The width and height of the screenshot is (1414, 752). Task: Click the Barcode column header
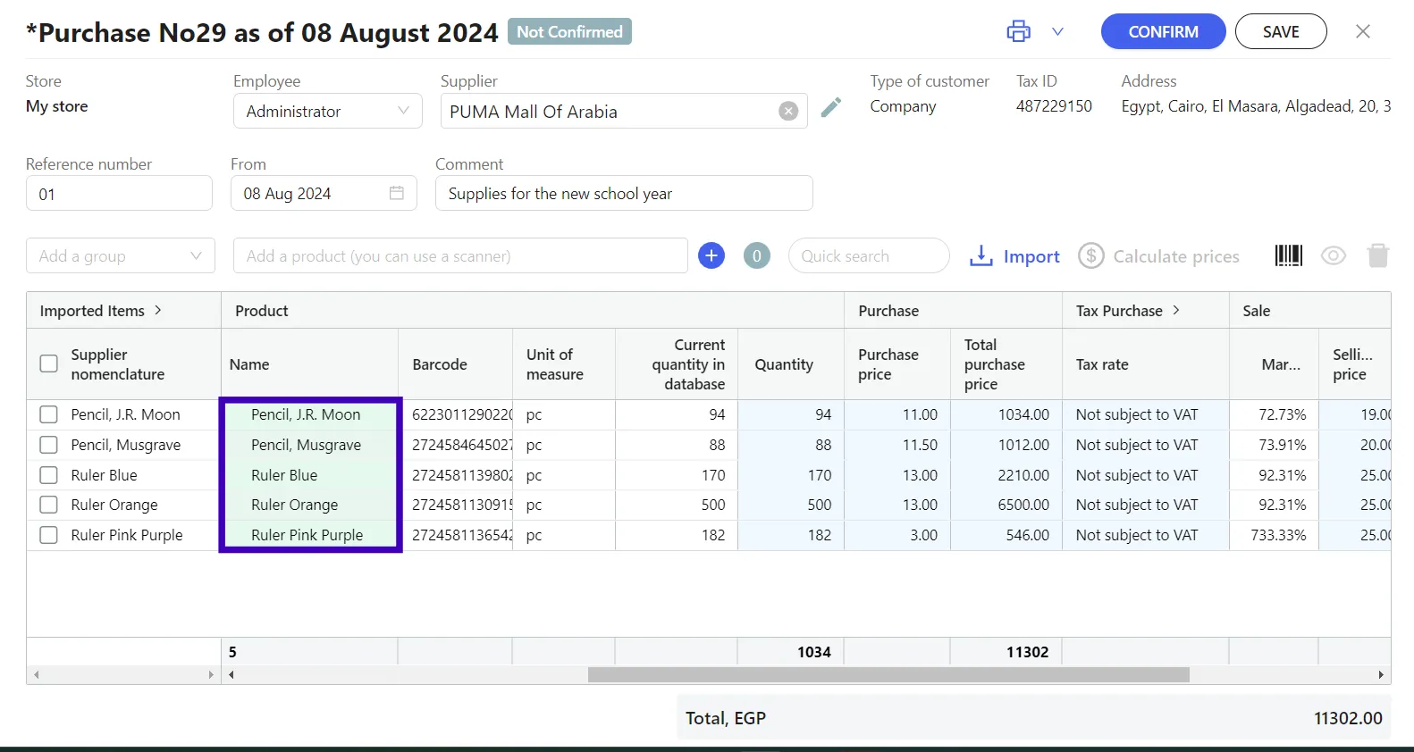point(455,364)
